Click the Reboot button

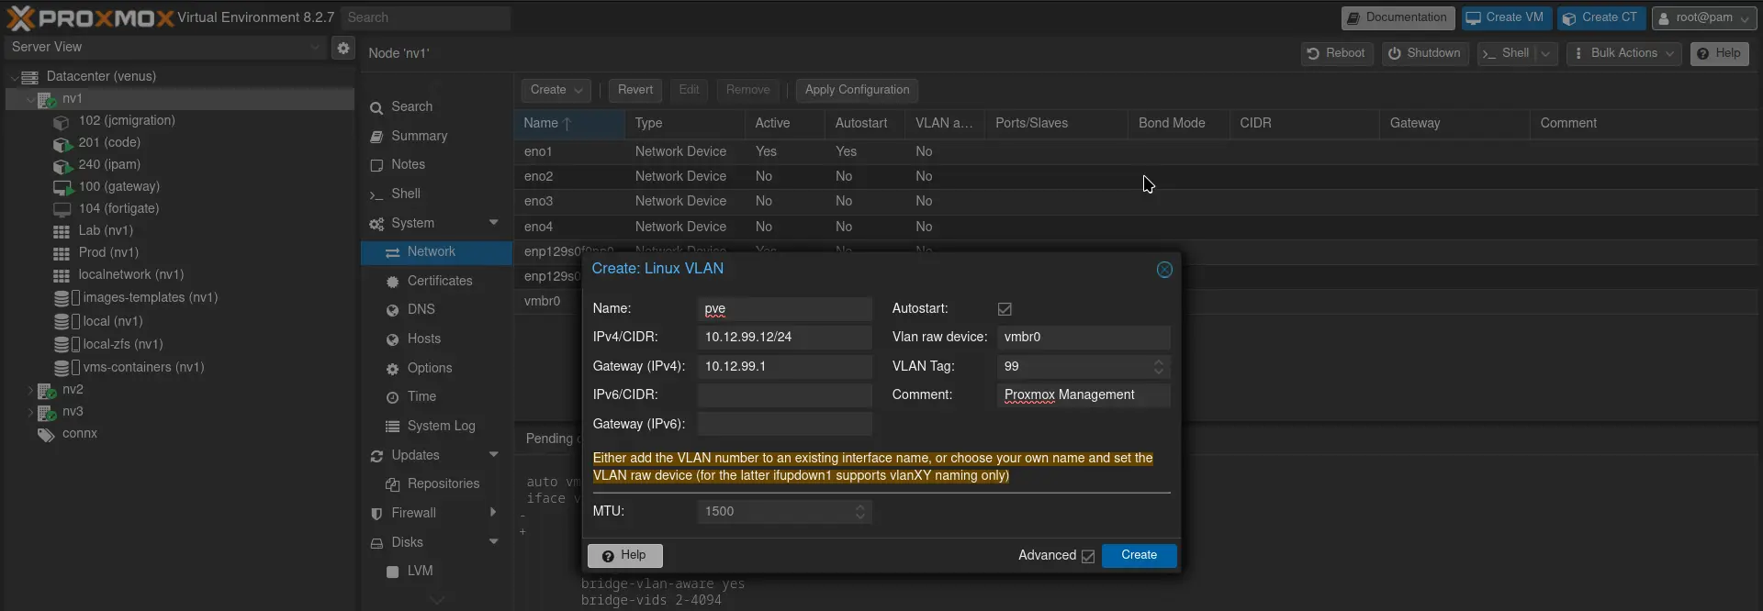click(1337, 54)
